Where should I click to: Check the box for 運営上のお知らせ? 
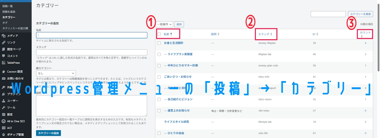pyautogui.click(x=159, y=110)
